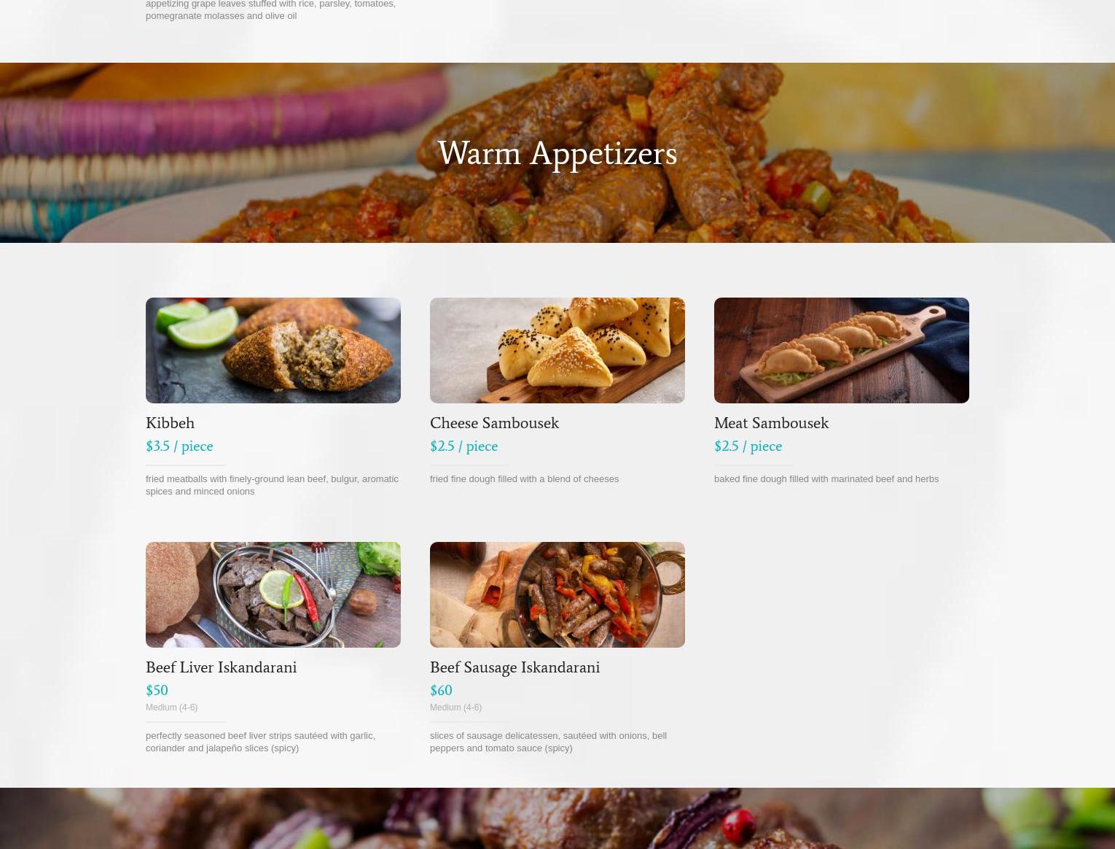The height and width of the screenshot is (849, 1115).
Task: Open the Beef Sausage Iskandarani photo
Action: tap(557, 594)
